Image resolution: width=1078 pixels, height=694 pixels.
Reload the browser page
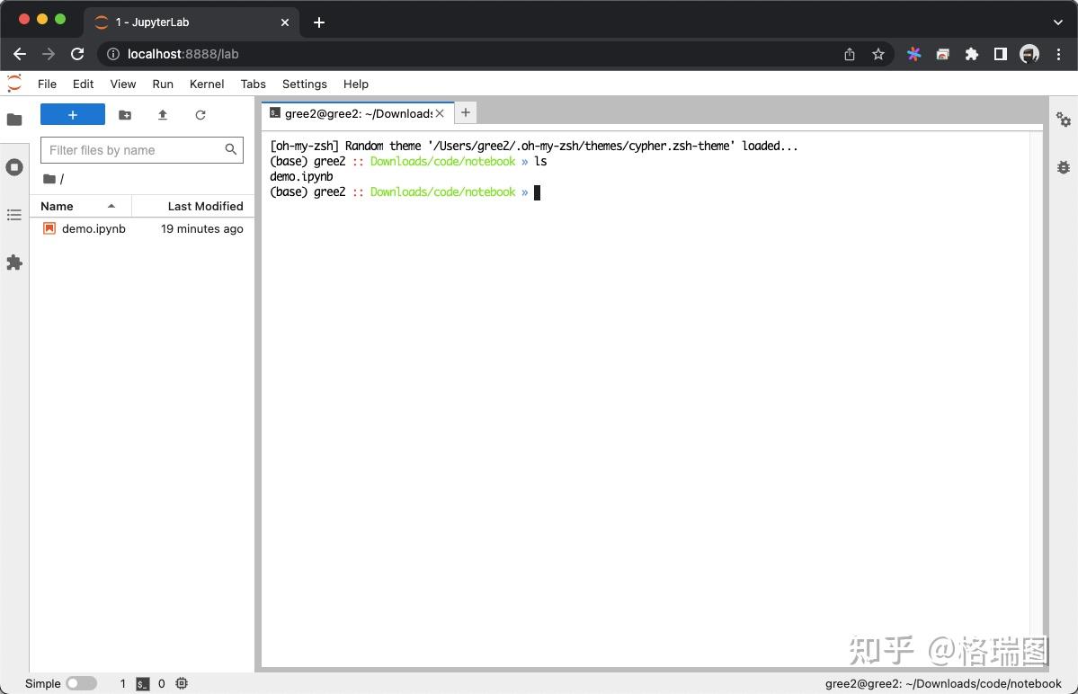point(77,54)
